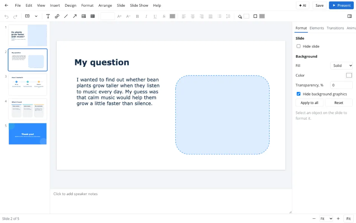This screenshot has height=223, width=356.
Task: Open the Fill type Solid dropdown
Action: (341, 65)
